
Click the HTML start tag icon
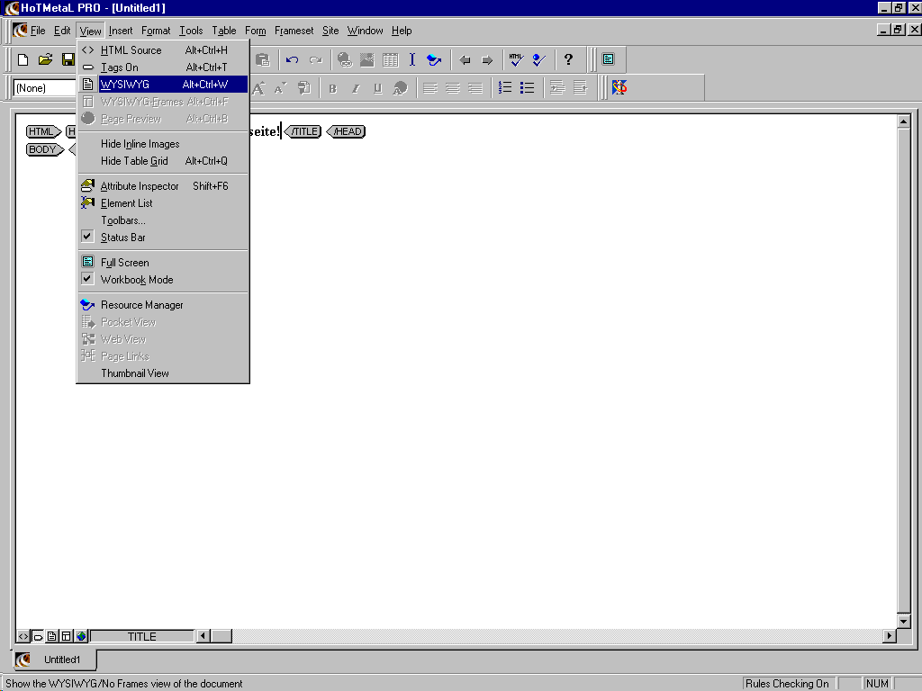point(43,131)
